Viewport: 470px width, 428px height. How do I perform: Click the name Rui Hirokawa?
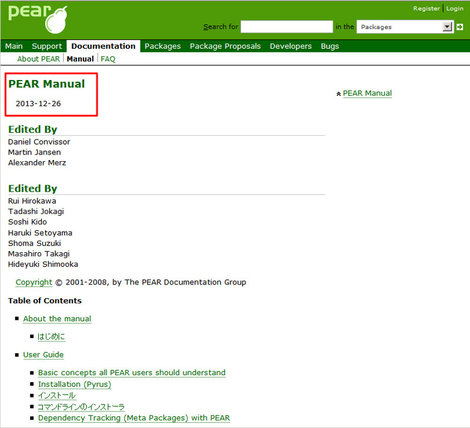pos(32,201)
